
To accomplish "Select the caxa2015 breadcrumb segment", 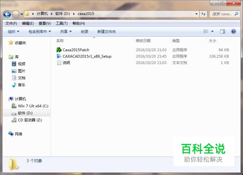I will coord(86,14).
